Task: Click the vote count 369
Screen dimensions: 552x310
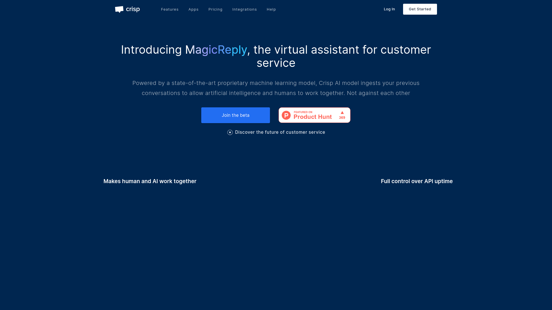Action: [342, 117]
